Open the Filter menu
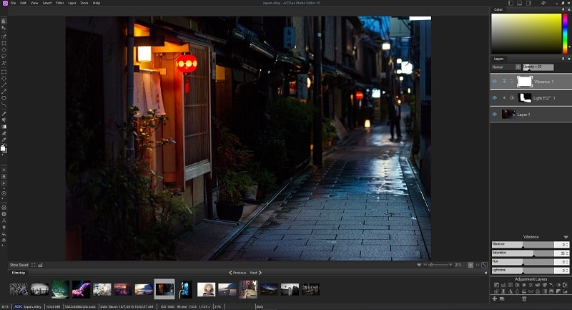Image resolution: width=572 pixels, height=310 pixels. pyautogui.click(x=60, y=3)
